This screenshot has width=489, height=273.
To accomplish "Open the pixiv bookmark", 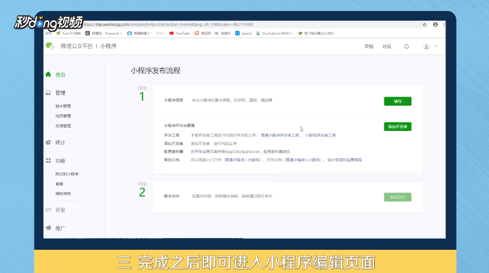I will 244,33.
